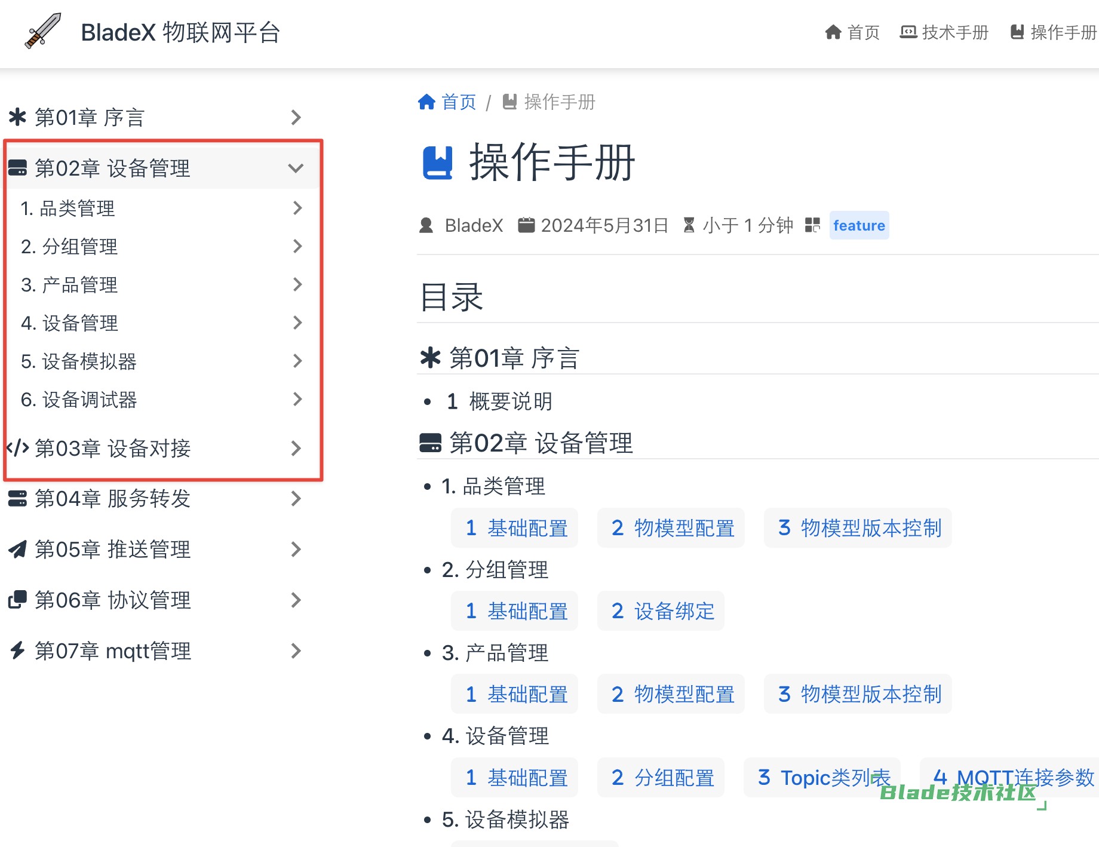Click the paper plane icon beside 第05章 推送管理
The width and height of the screenshot is (1099, 847).
click(17, 549)
